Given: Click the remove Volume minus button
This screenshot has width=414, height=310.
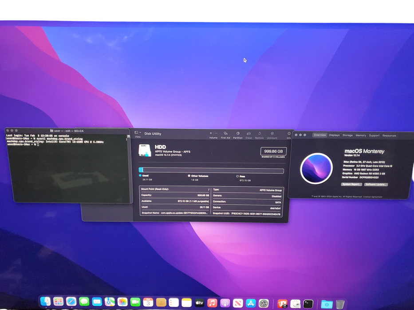Looking at the screenshot, I should point(216,133).
